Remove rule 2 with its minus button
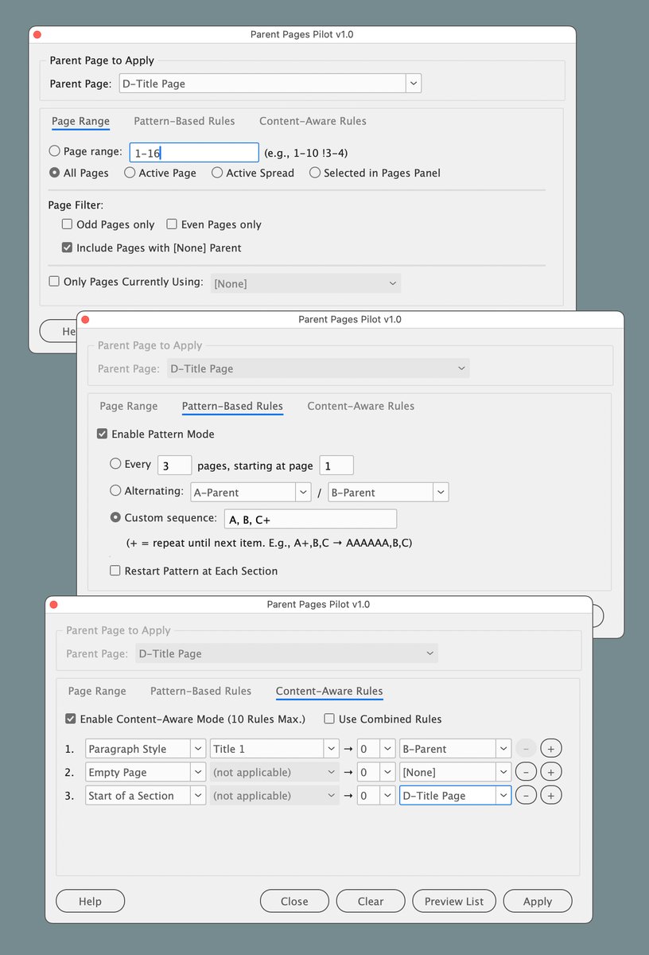The image size is (649, 955). point(525,772)
